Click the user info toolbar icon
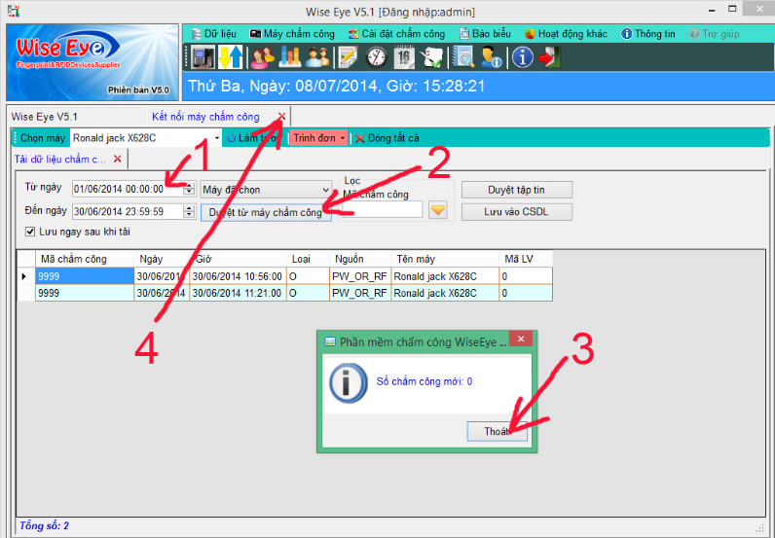The height and width of the screenshot is (538, 775). [x=492, y=57]
